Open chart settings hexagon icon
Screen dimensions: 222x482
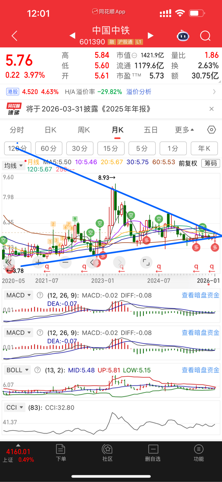coord(212,130)
